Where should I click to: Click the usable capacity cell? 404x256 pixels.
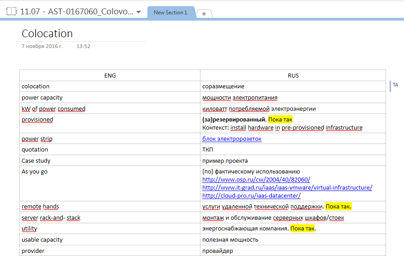click(x=110, y=239)
